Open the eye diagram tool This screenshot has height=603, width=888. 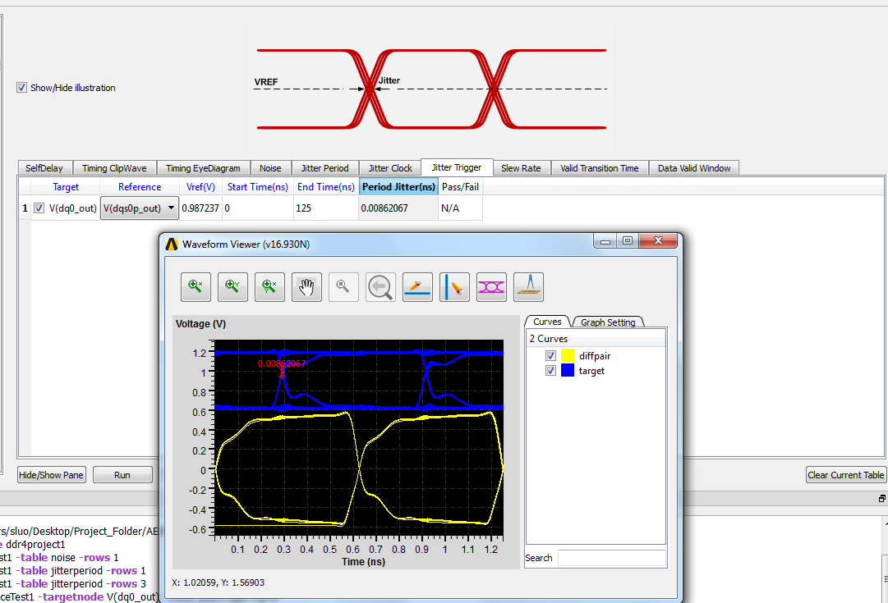tap(491, 286)
